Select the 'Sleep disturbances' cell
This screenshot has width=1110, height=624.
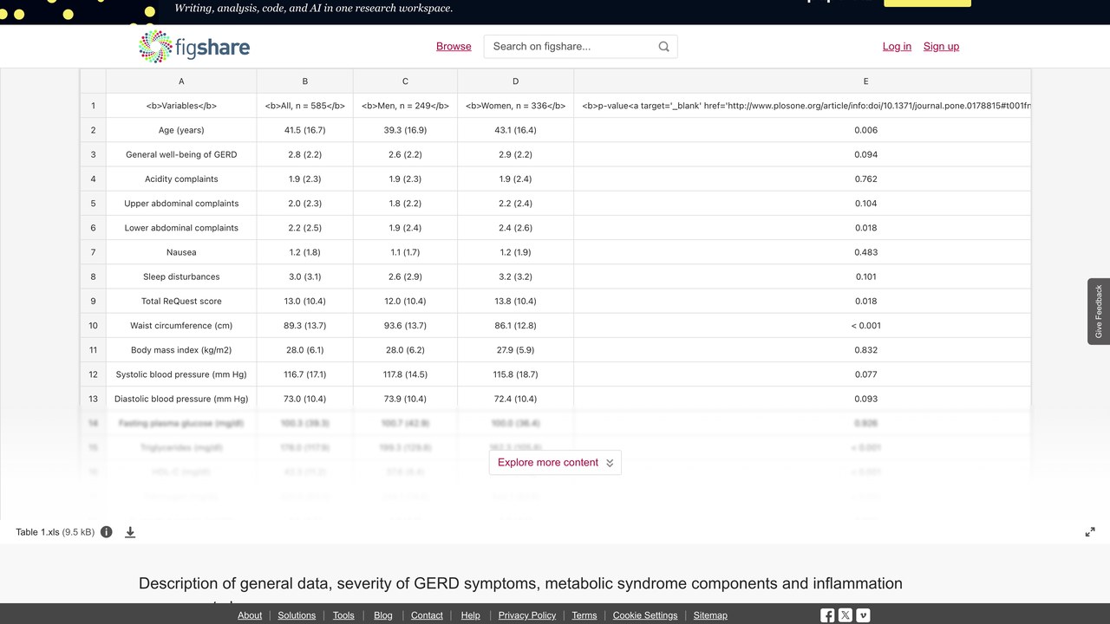pos(181,276)
